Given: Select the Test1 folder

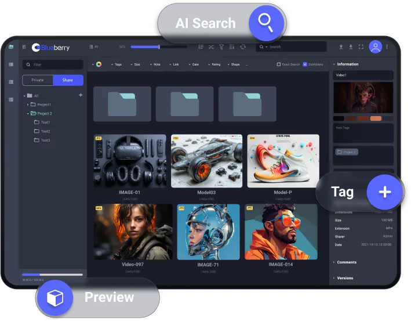Looking at the screenshot, I should coord(42,122).
